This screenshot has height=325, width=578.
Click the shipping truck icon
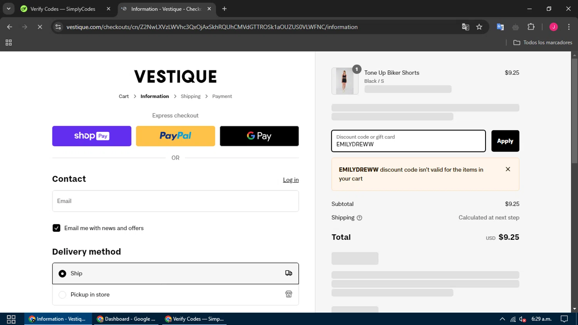tap(289, 273)
